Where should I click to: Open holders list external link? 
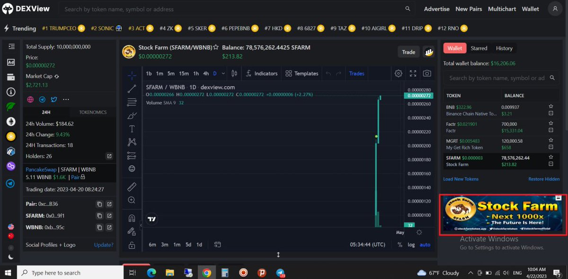pyautogui.click(x=109, y=156)
